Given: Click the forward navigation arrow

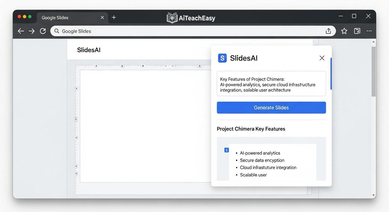Looking at the screenshot, I should [31, 31].
